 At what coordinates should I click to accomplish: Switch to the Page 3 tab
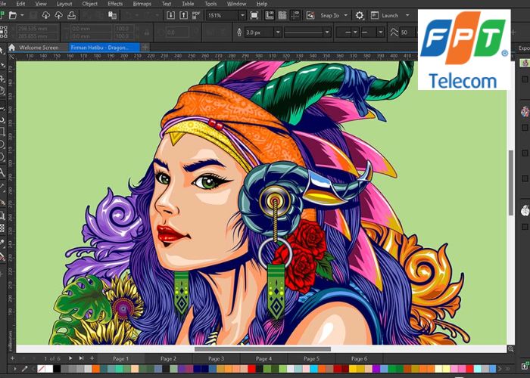(216, 358)
